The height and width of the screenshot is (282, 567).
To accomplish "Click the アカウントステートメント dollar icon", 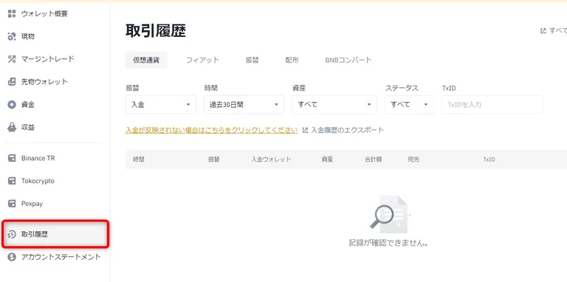I will [12, 257].
